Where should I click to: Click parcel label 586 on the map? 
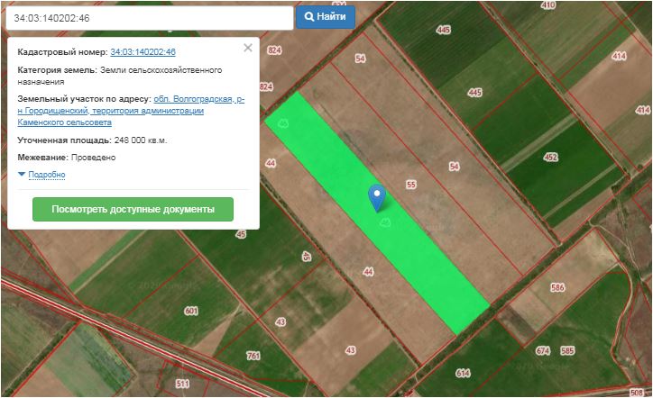pos(557,287)
